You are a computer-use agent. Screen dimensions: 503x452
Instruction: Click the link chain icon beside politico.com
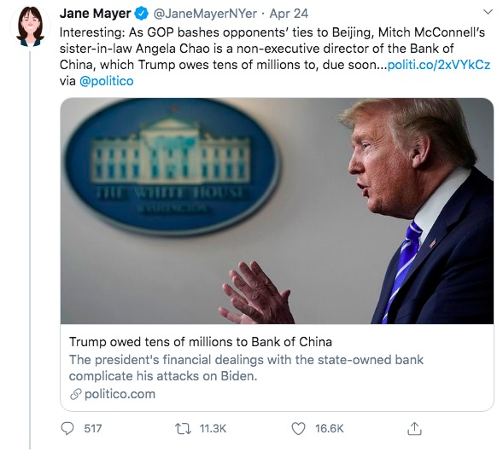(76, 394)
